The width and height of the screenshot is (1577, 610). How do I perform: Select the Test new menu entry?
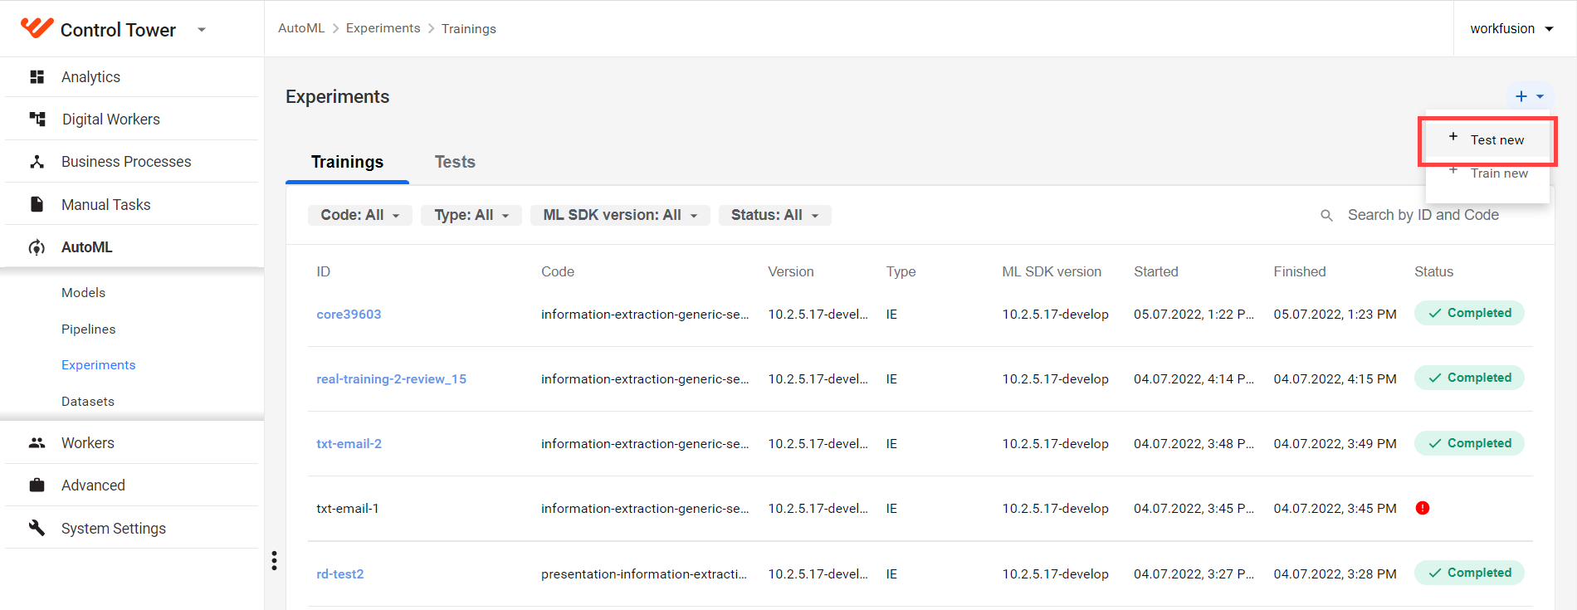click(x=1487, y=140)
